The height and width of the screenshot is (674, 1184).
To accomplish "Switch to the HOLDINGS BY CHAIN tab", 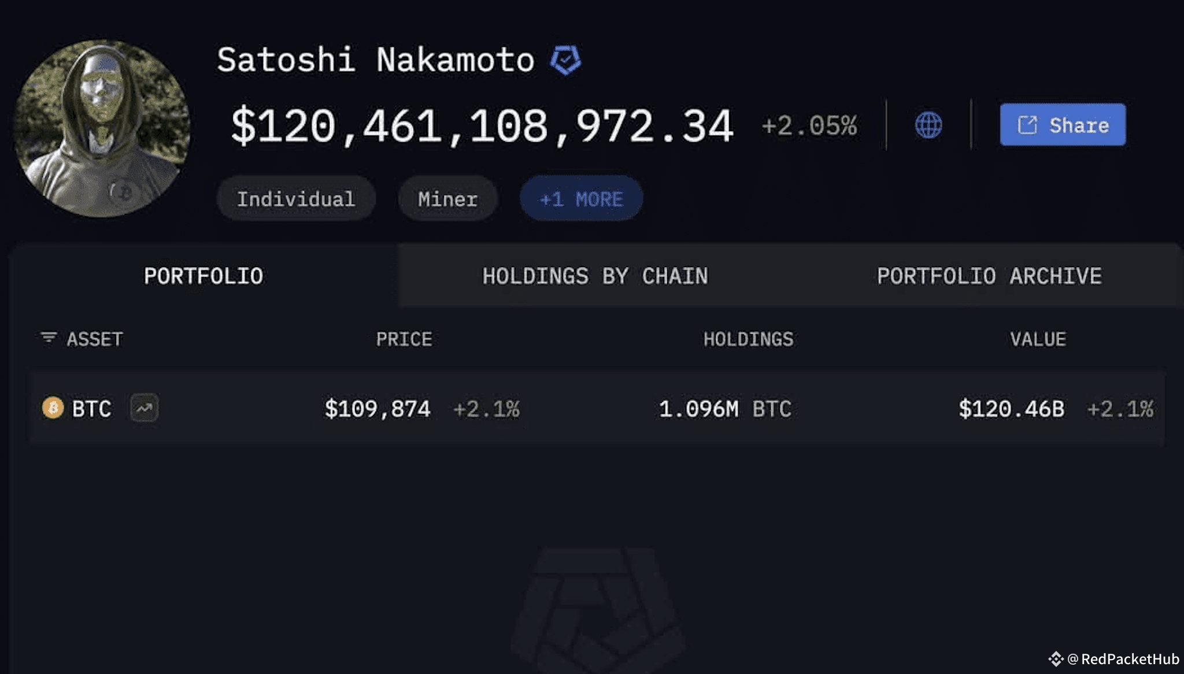I will [594, 276].
